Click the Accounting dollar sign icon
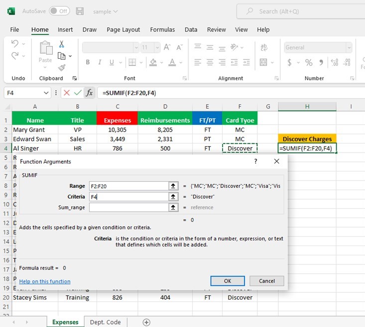 click(x=289, y=62)
